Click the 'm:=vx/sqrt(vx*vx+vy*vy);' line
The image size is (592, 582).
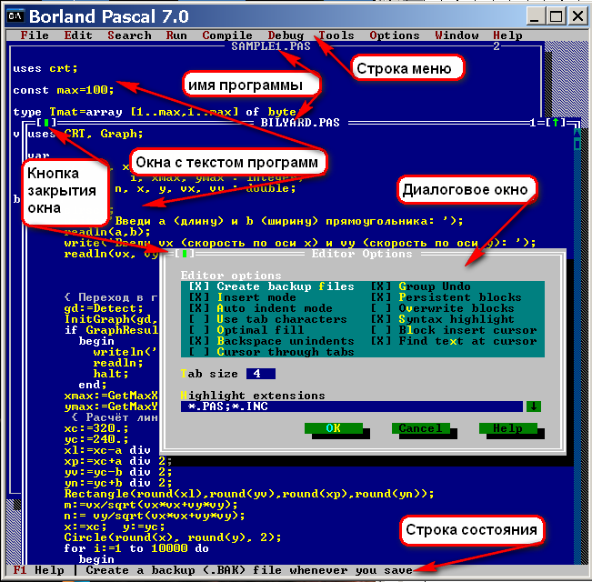[151, 505]
